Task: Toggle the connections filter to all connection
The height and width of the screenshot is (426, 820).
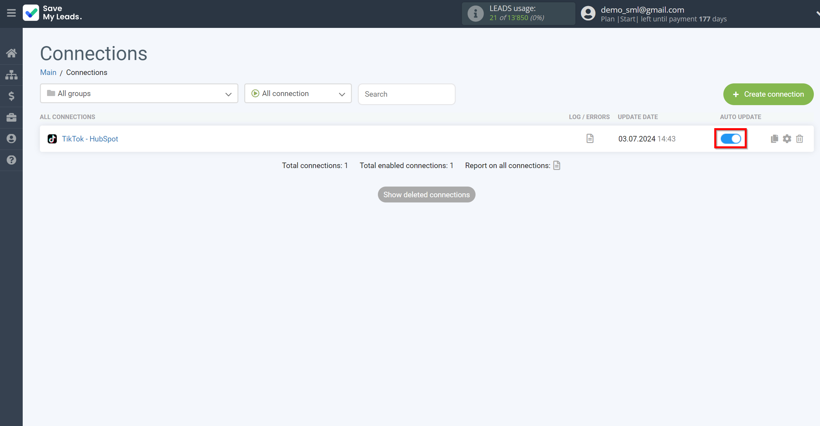Action: pos(298,94)
